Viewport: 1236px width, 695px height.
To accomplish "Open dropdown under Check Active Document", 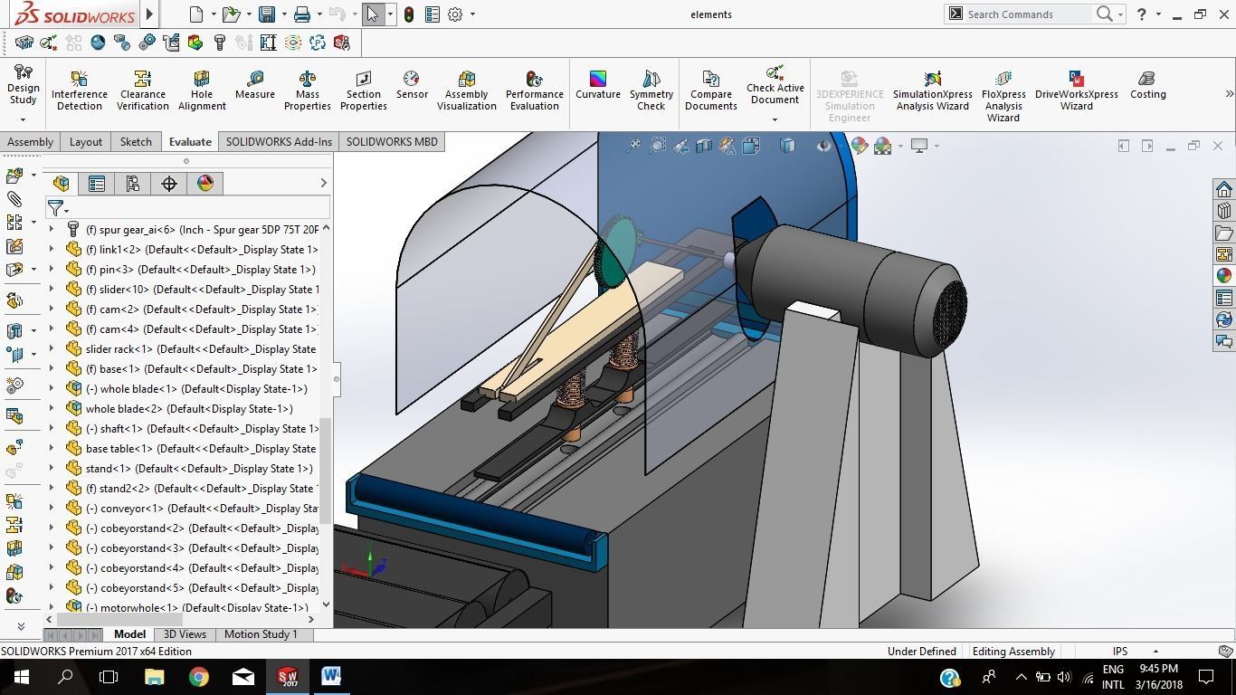I will click(775, 119).
